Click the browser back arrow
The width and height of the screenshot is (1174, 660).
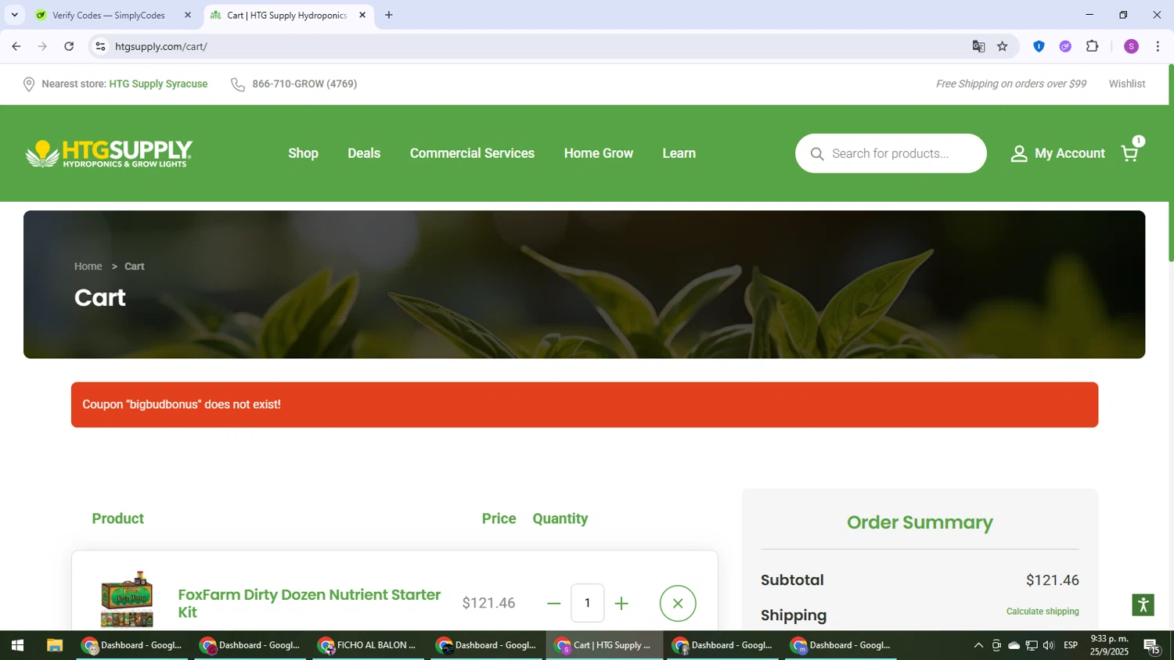coord(16,46)
